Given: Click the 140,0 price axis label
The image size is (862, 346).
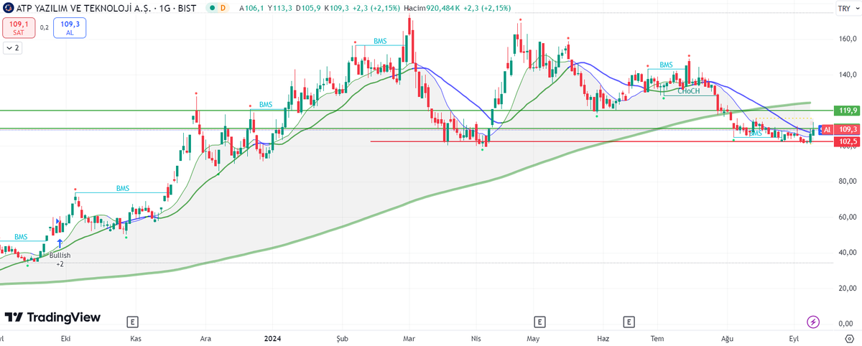Looking at the screenshot, I should [847, 75].
